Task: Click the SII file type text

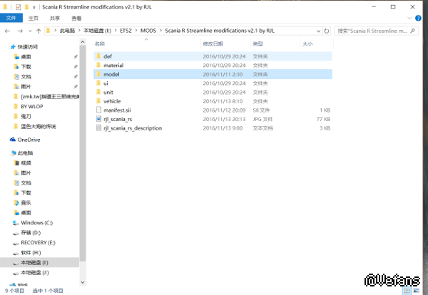Action: pos(261,110)
